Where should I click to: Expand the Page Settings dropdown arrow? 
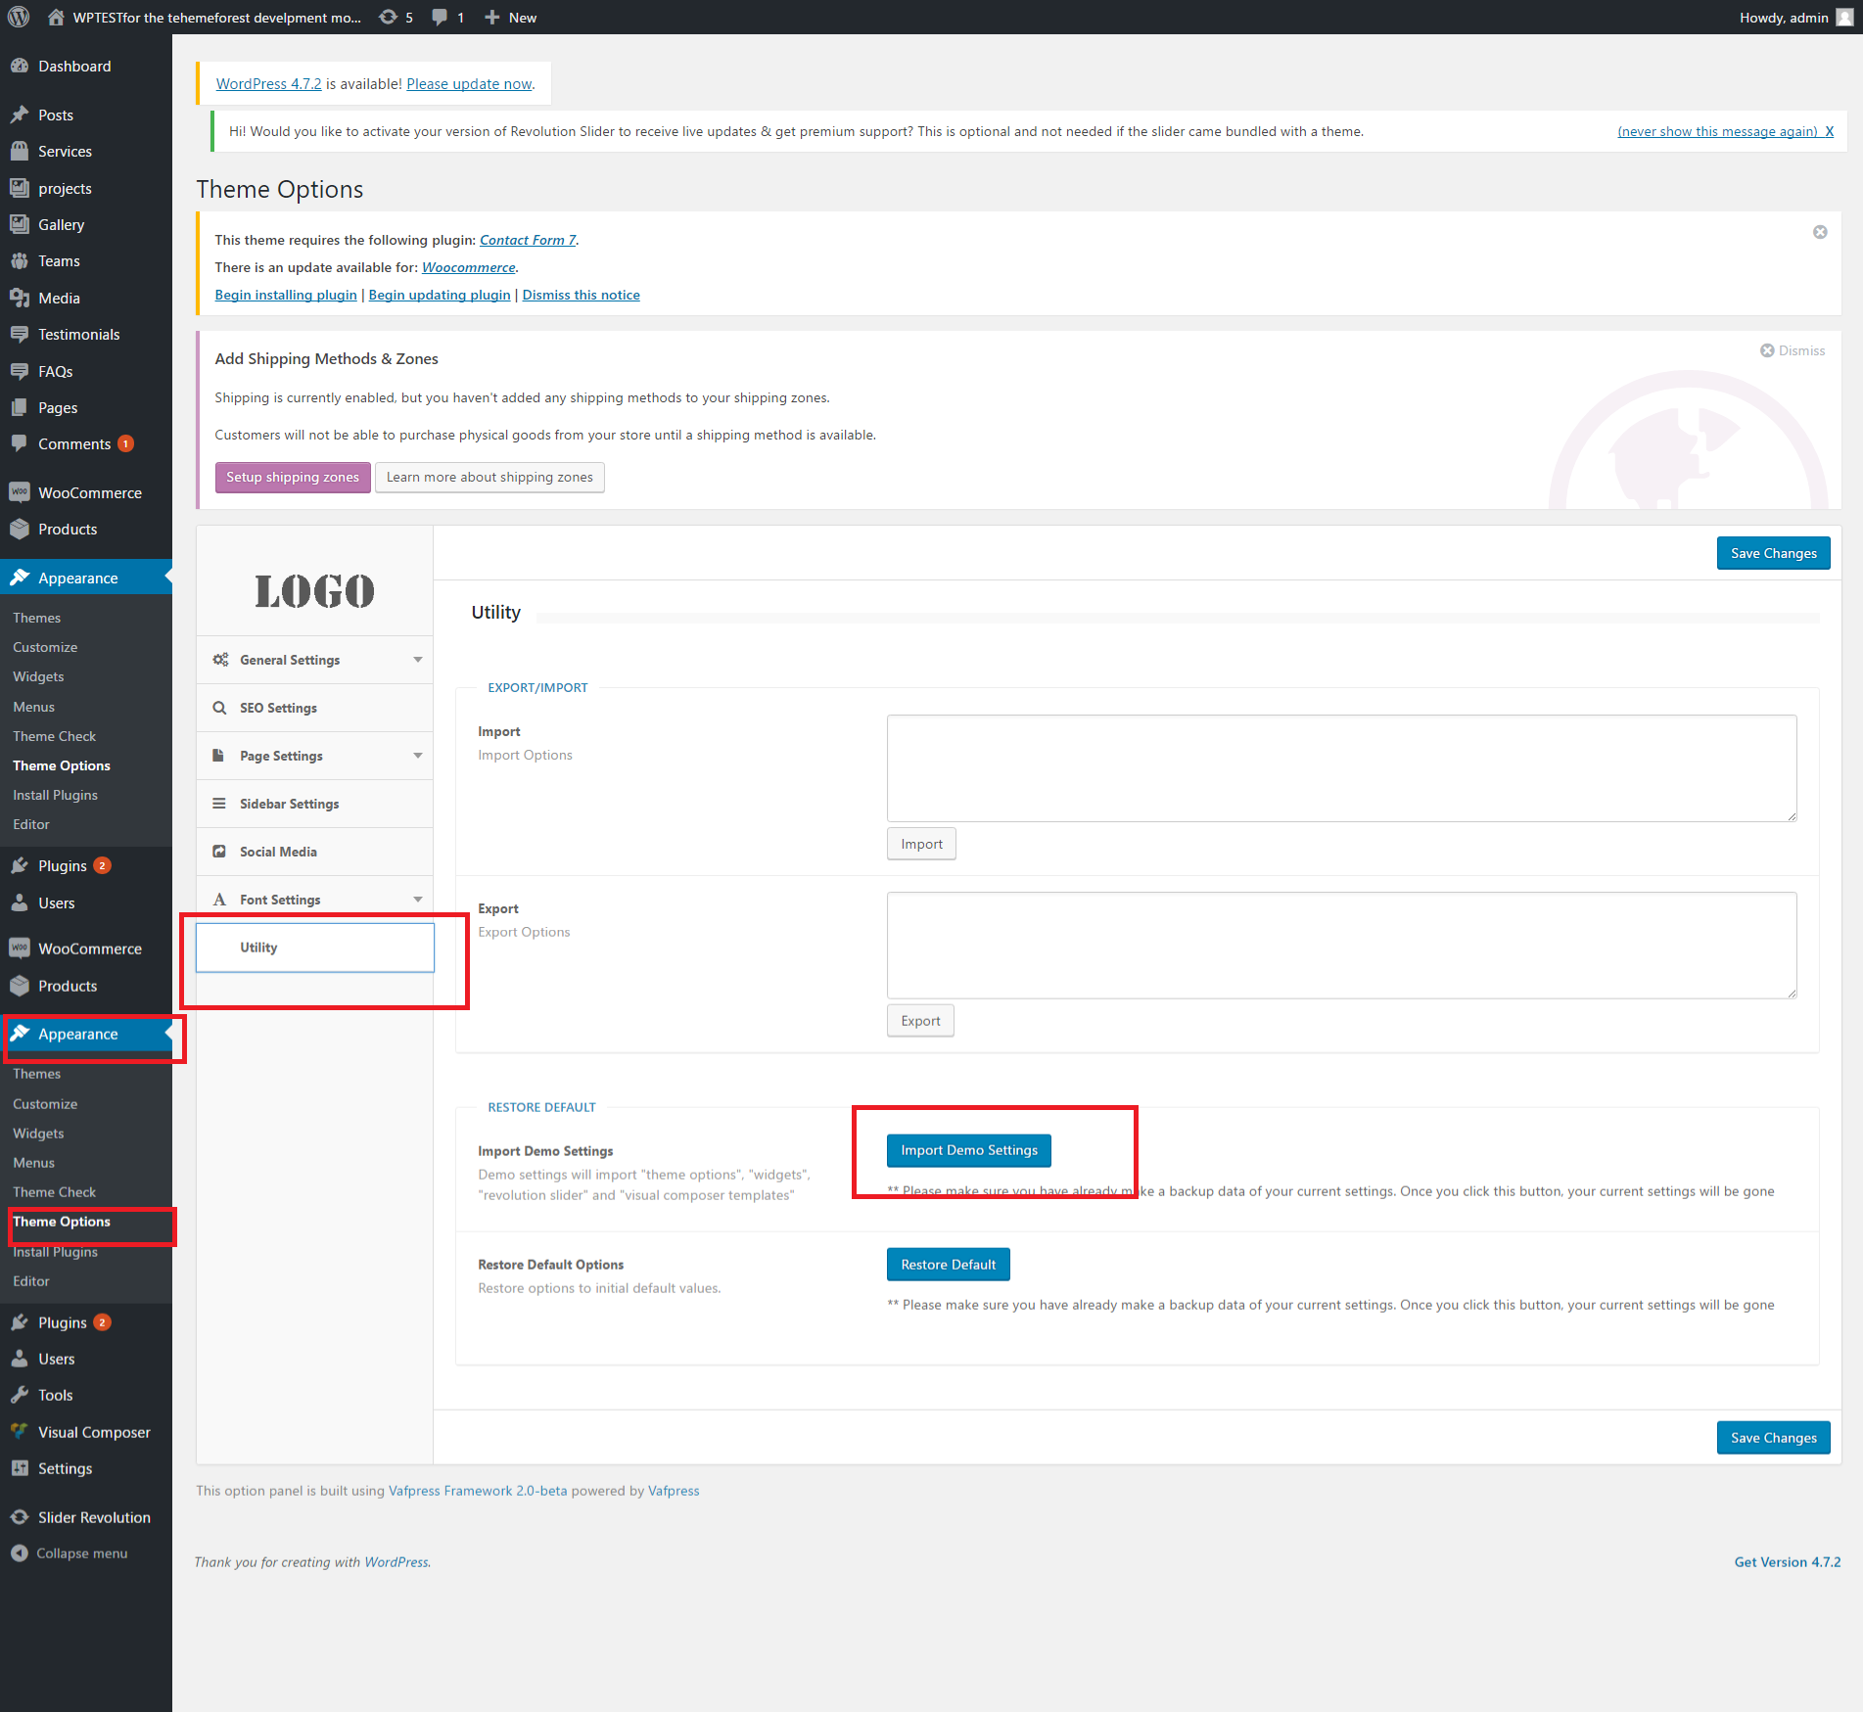tap(418, 756)
